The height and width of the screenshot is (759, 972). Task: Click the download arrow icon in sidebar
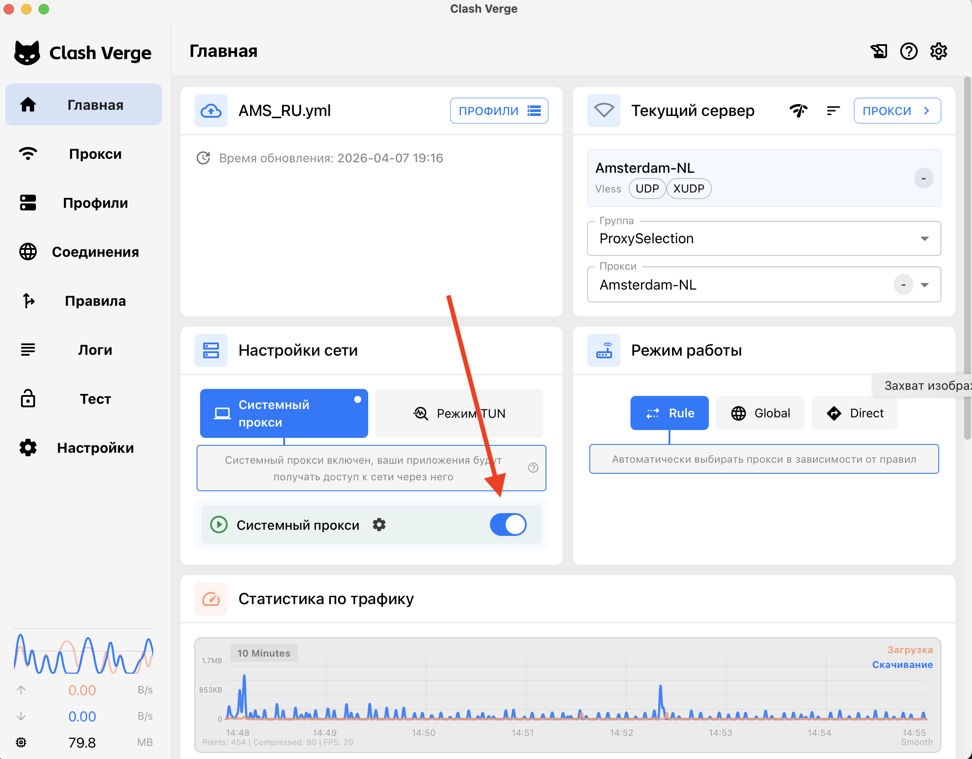21,716
